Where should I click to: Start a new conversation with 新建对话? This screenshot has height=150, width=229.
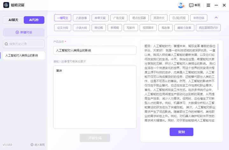[x=24, y=32]
